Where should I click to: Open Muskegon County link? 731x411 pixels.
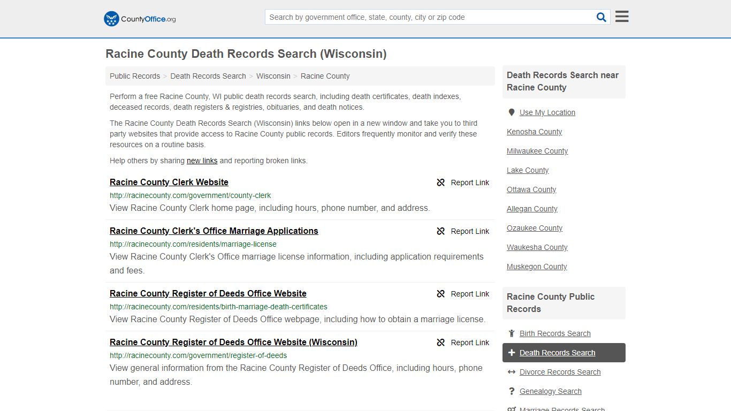537,267
